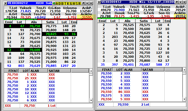Click the scroll-up arrow of right trade list
The height and width of the screenshot is (111, 188).
point(184,70)
